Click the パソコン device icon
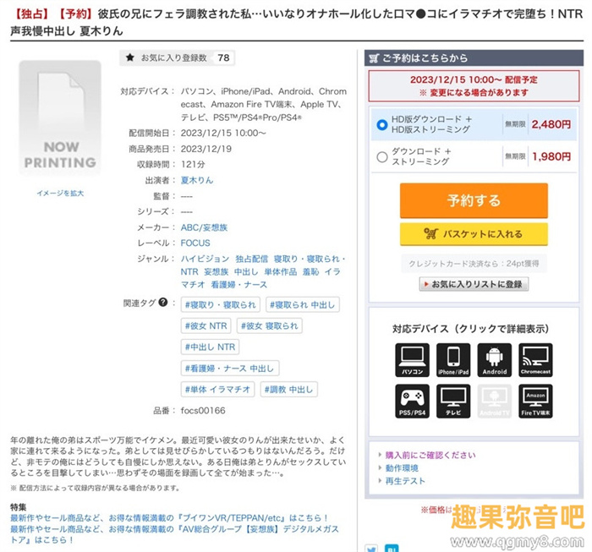This screenshot has height=552, width=592. pos(412,360)
